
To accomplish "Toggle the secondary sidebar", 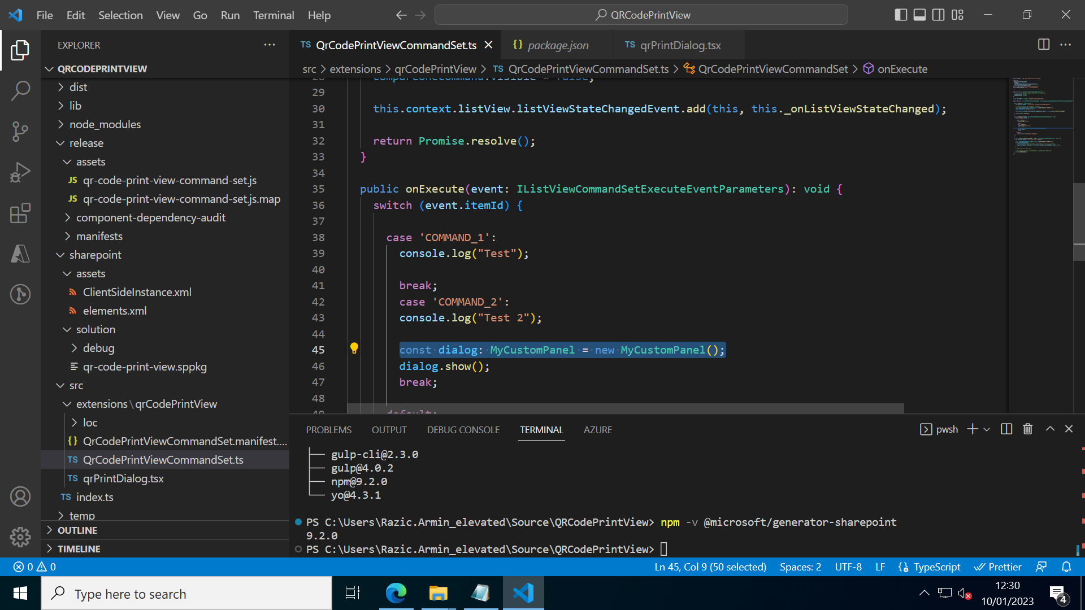I will 938,15.
